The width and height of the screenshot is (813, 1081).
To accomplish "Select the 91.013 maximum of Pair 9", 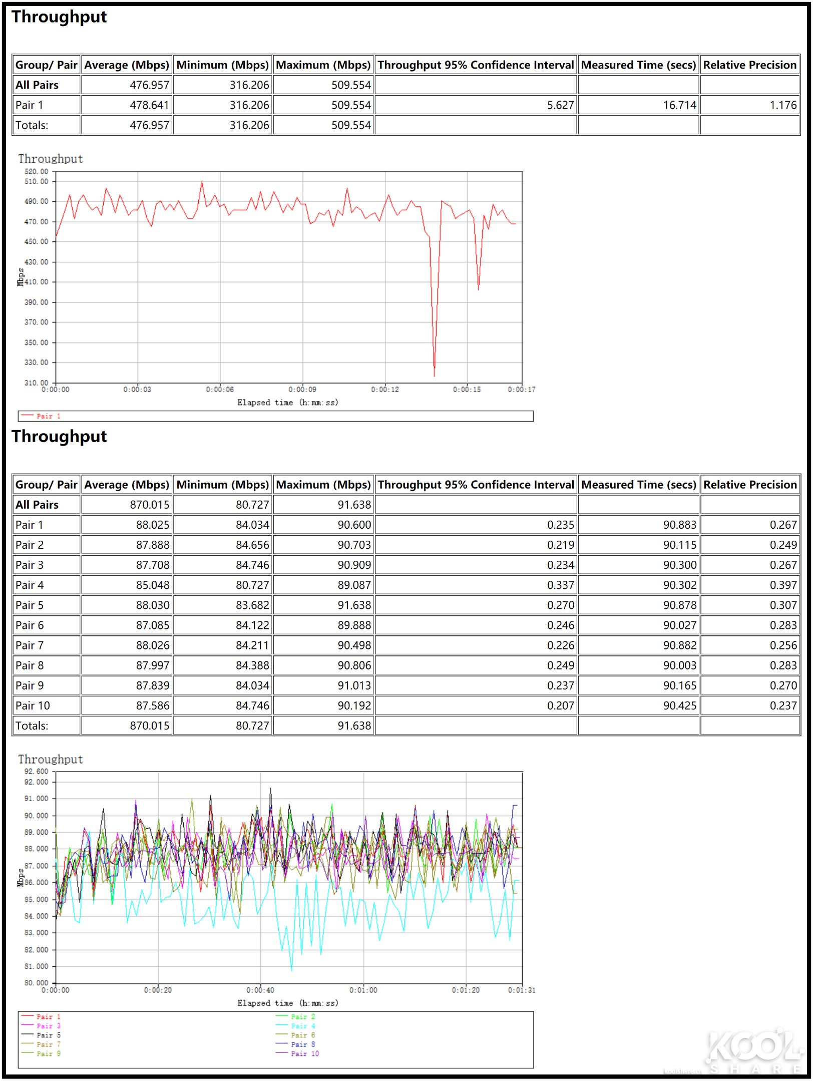I will 323,685.
